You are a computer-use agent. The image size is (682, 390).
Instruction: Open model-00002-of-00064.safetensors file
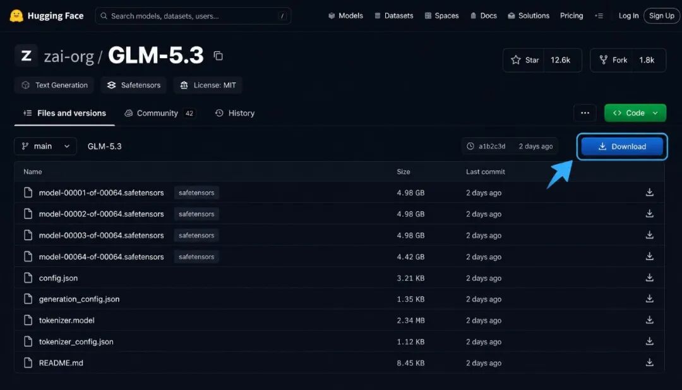101,214
